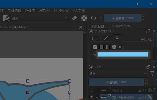Click the toolbar 不透明度: 100% slider
This screenshot has width=157, height=100.
tap(123, 18)
